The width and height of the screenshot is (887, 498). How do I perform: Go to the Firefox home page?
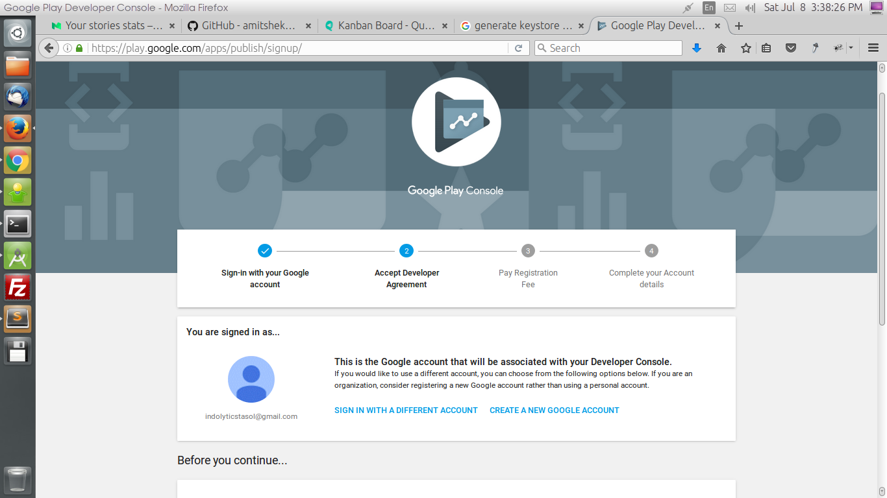point(721,48)
